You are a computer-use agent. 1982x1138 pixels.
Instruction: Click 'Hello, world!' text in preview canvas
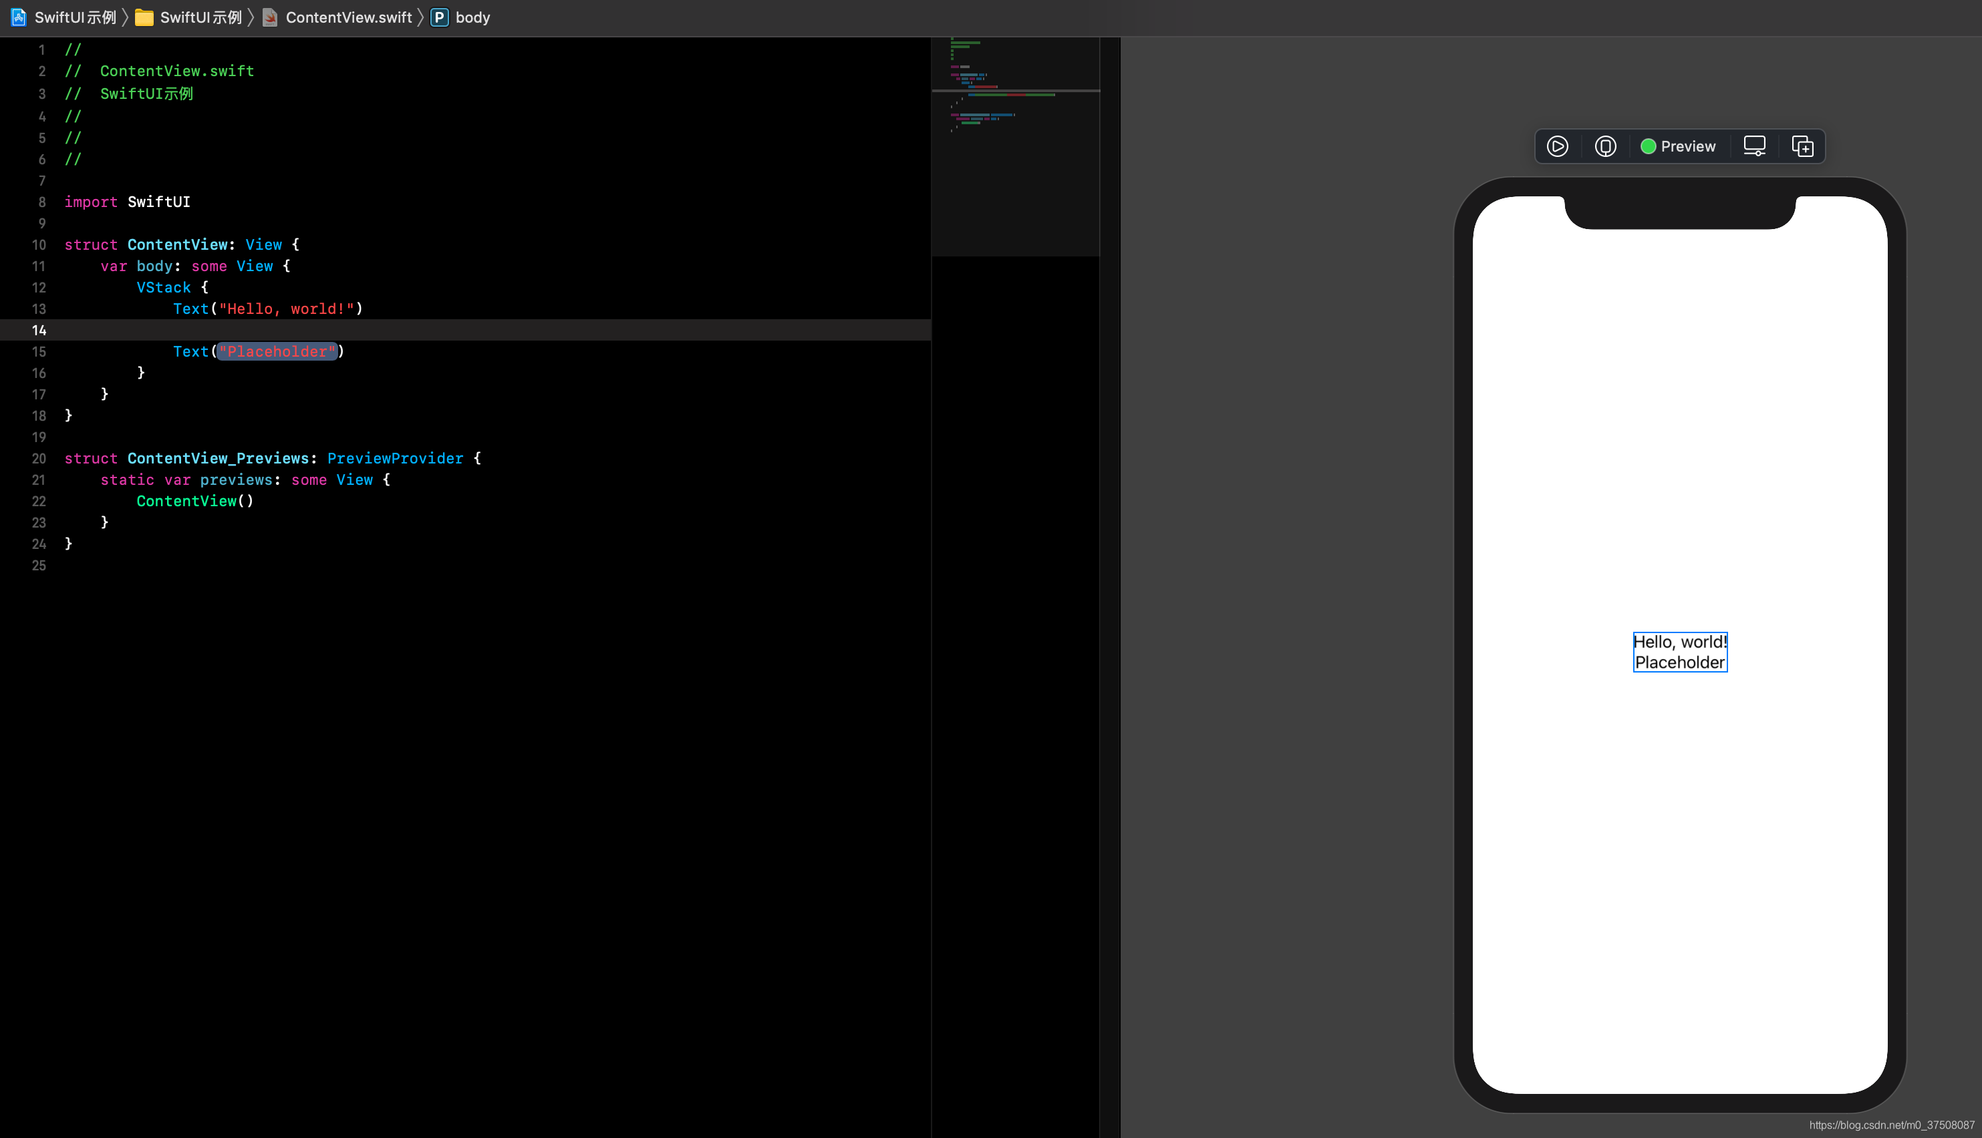click(1680, 641)
